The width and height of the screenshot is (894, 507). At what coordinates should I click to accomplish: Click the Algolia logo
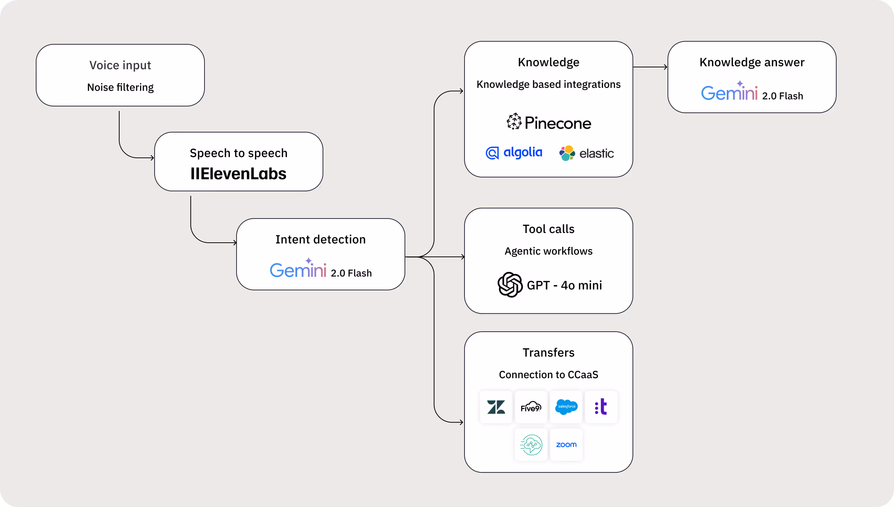point(514,153)
